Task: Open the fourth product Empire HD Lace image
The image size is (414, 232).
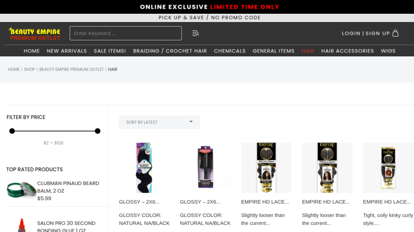Action: pos(327,168)
